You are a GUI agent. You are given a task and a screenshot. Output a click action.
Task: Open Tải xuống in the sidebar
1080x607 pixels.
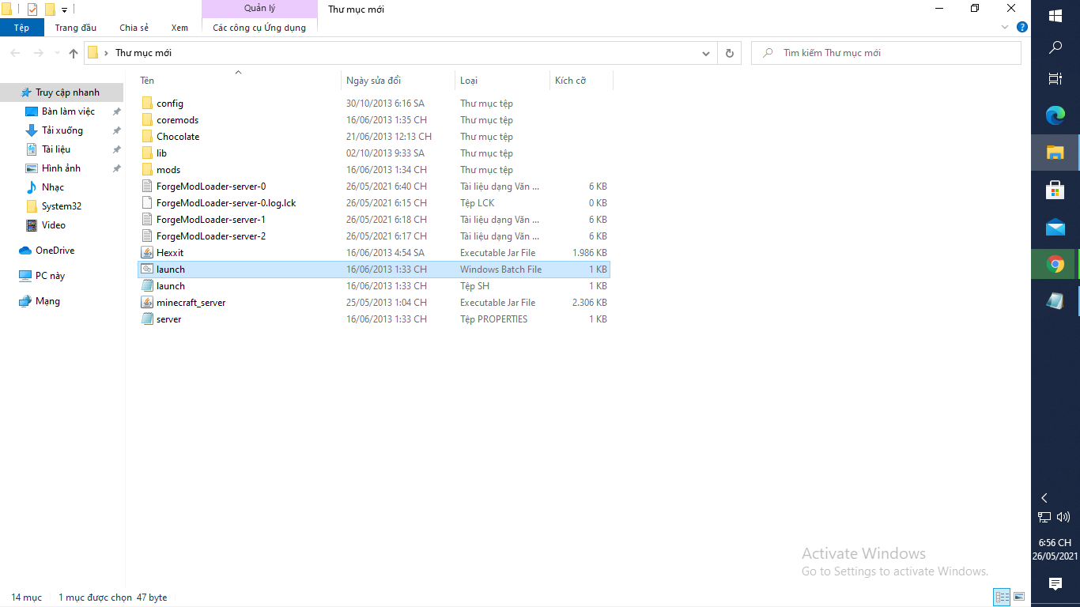tap(62, 130)
